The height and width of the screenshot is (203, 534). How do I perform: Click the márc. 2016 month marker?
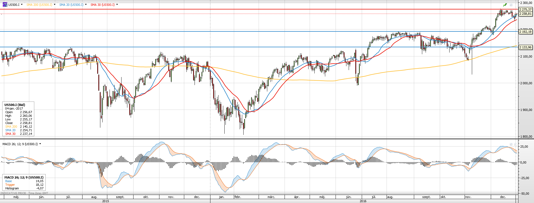coord(271,197)
